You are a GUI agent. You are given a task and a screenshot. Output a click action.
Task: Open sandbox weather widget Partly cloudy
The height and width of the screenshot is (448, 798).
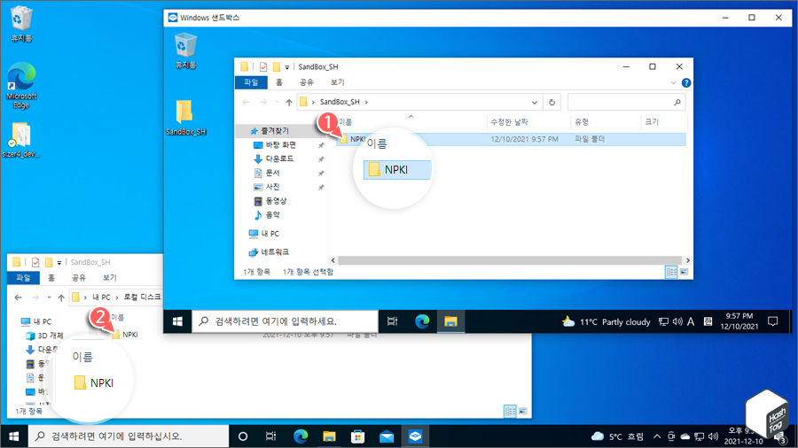pyautogui.click(x=606, y=321)
